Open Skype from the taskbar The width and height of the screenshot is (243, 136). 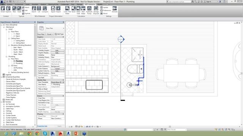pyautogui.click(x=45, y=133)
